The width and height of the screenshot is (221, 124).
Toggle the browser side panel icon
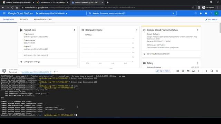[x=199, y=8]
